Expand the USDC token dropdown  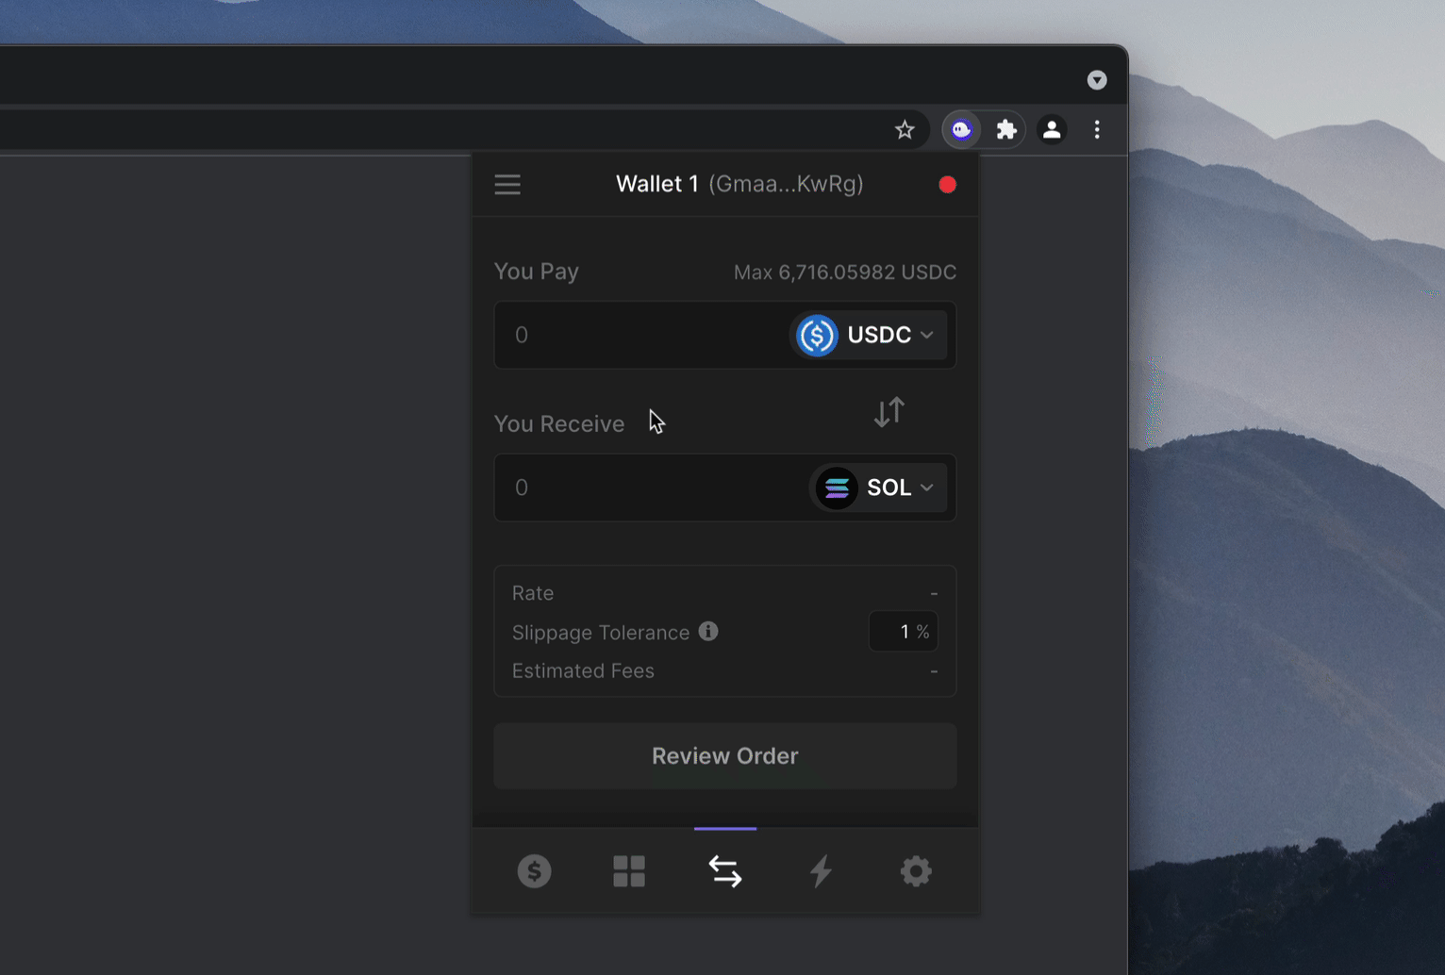click(868, 335)
